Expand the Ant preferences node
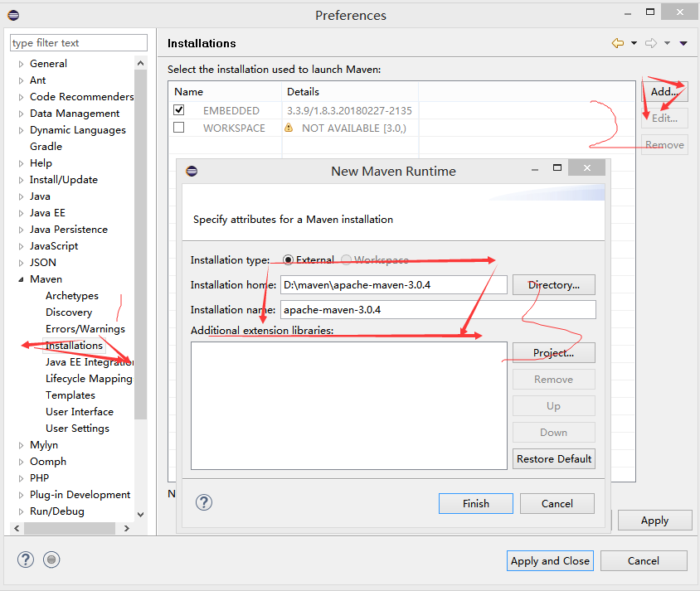 click(21, 80)
